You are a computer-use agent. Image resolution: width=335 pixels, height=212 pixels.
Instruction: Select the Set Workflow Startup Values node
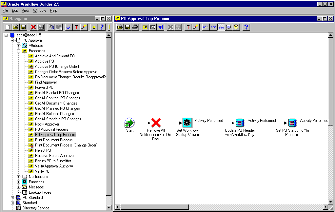(x=187, y=123)
